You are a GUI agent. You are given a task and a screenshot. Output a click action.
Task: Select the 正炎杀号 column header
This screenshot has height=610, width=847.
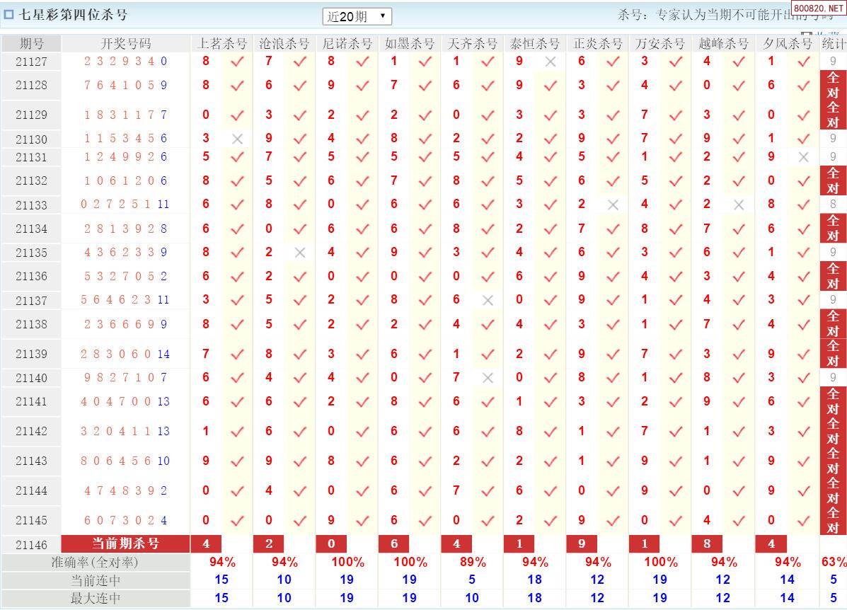(x=597, y=44)
